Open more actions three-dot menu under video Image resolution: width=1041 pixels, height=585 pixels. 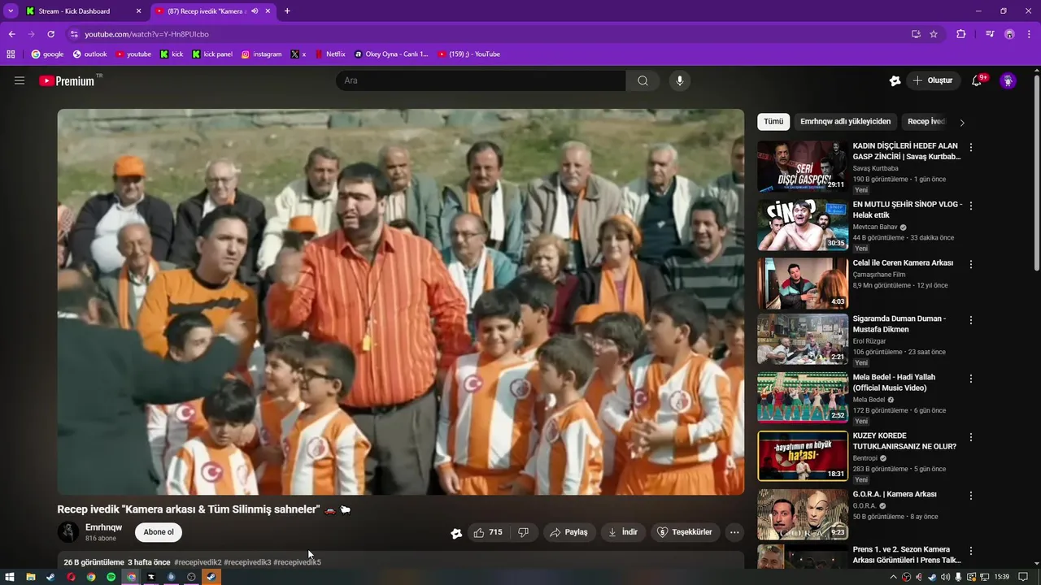(734, 532)
